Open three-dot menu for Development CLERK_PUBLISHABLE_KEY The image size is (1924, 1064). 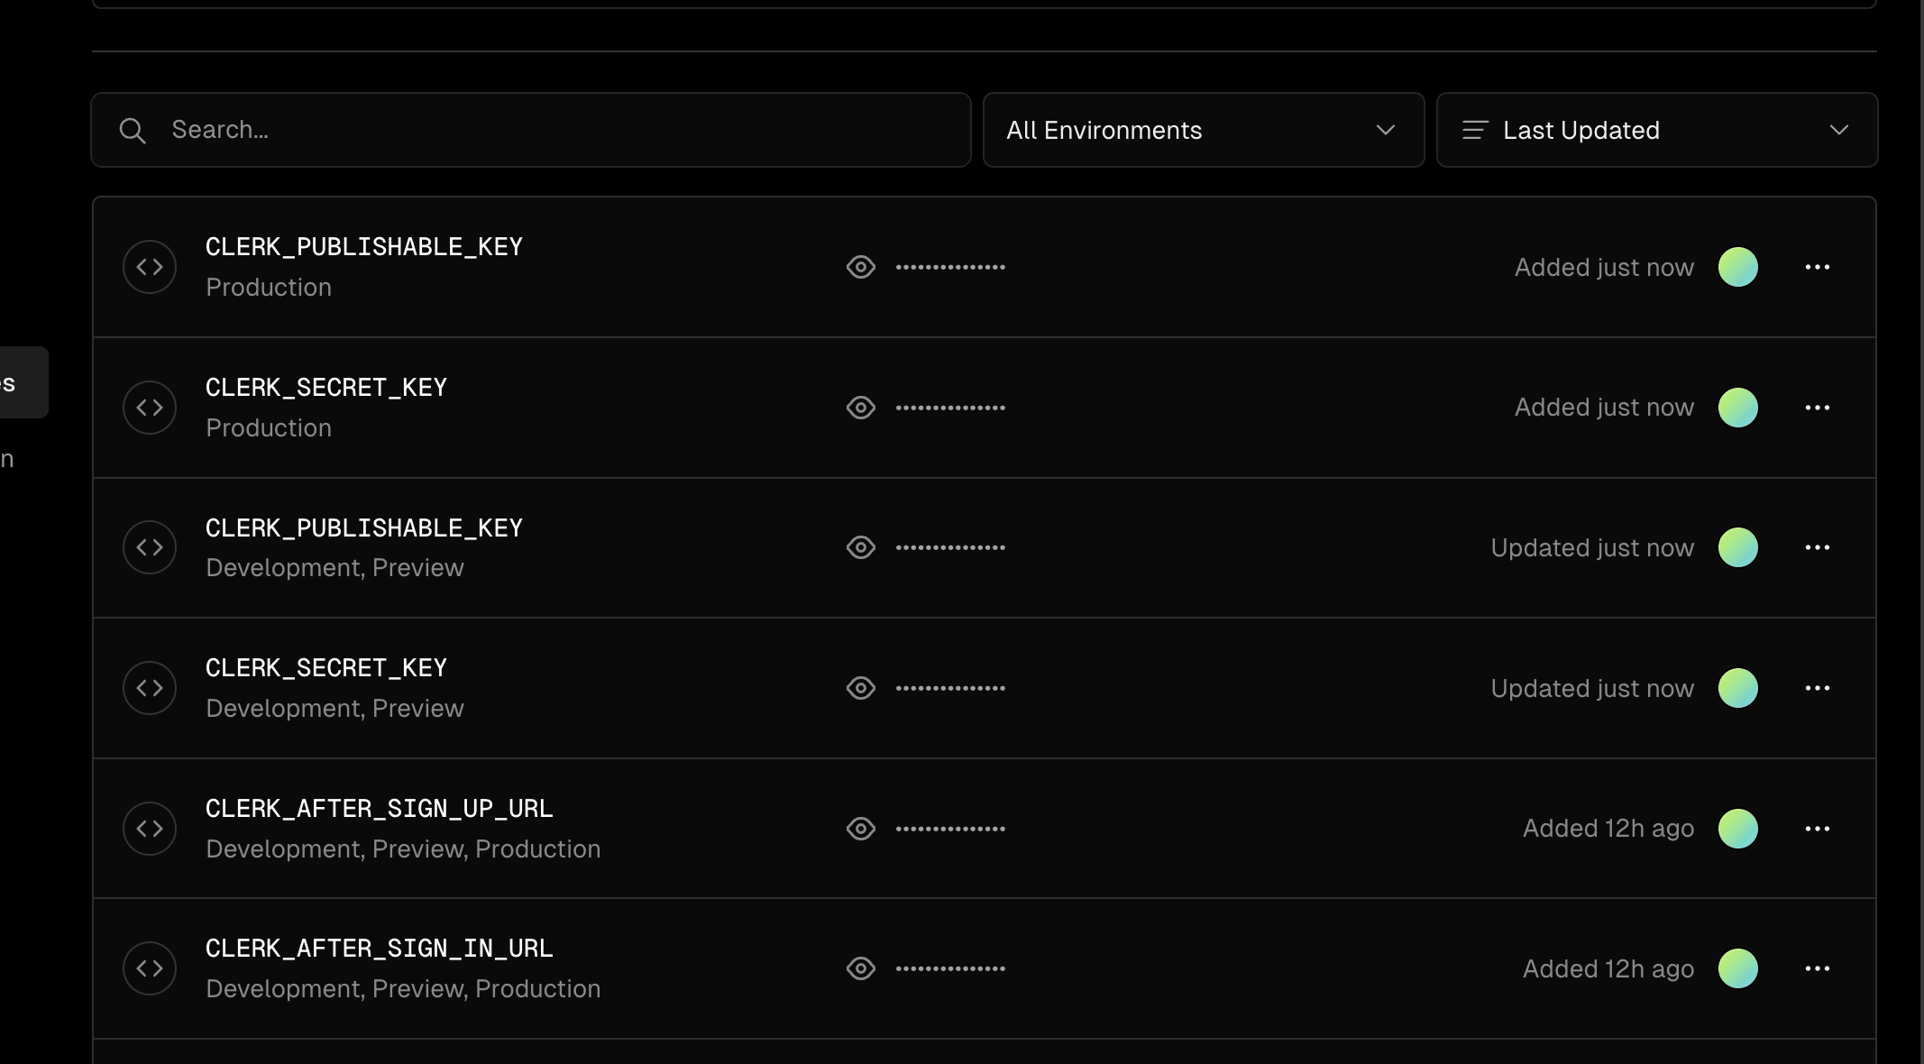(1818, 547)
